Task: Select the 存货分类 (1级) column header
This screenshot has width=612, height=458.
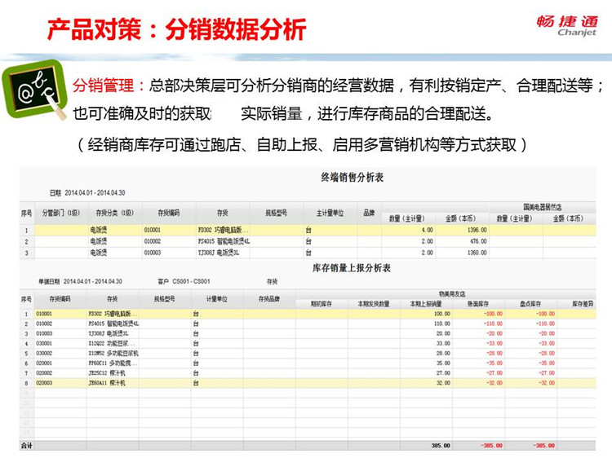Action: point(115,213)
